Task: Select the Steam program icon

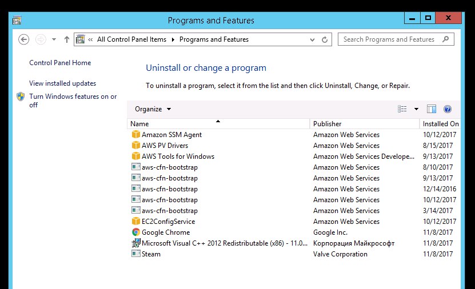Action: pyautogui.click(x=135, y=254)
